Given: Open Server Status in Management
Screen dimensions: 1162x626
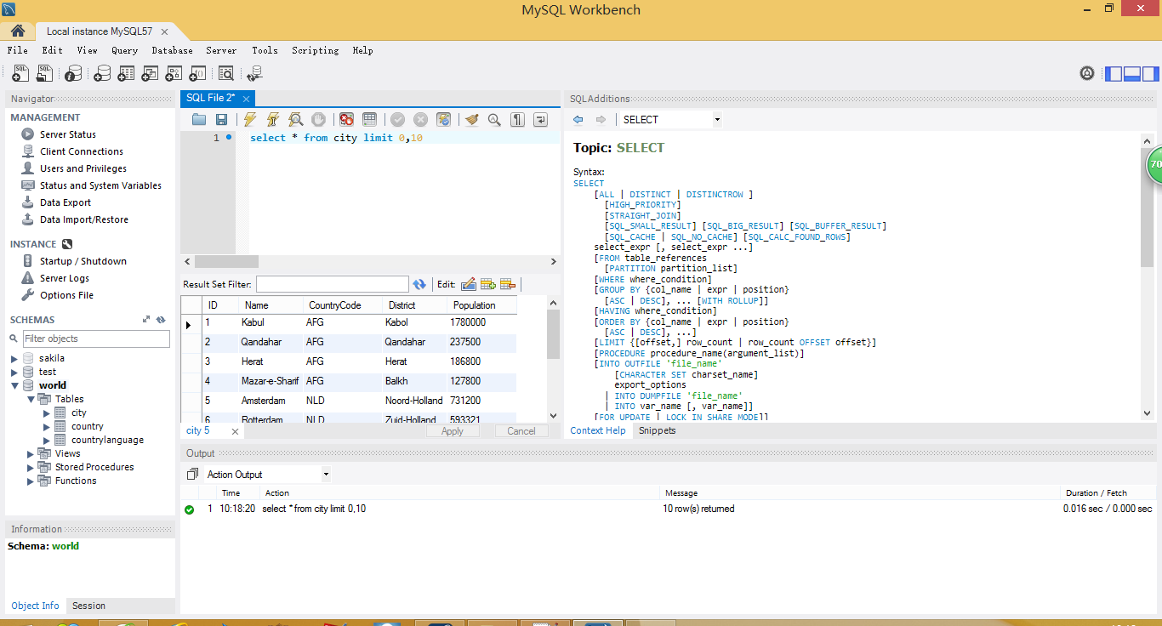Looking at the screenshot, I should click(x=68, y=134).
